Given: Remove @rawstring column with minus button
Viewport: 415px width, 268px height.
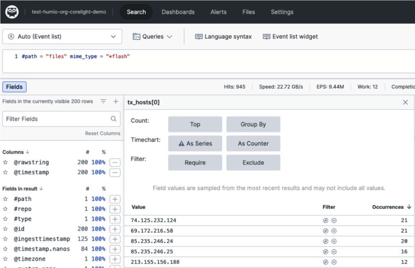Looking at the screenshot, I should [115, 162].
